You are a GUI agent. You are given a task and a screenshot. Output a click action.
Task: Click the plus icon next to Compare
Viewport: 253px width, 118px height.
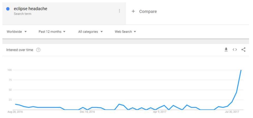tap(133, 11)
